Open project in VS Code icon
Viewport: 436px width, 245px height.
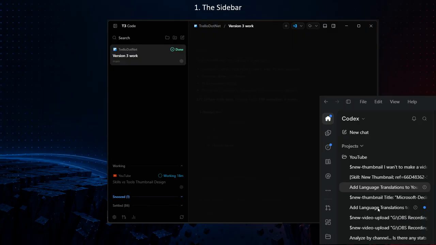(295, 26)
